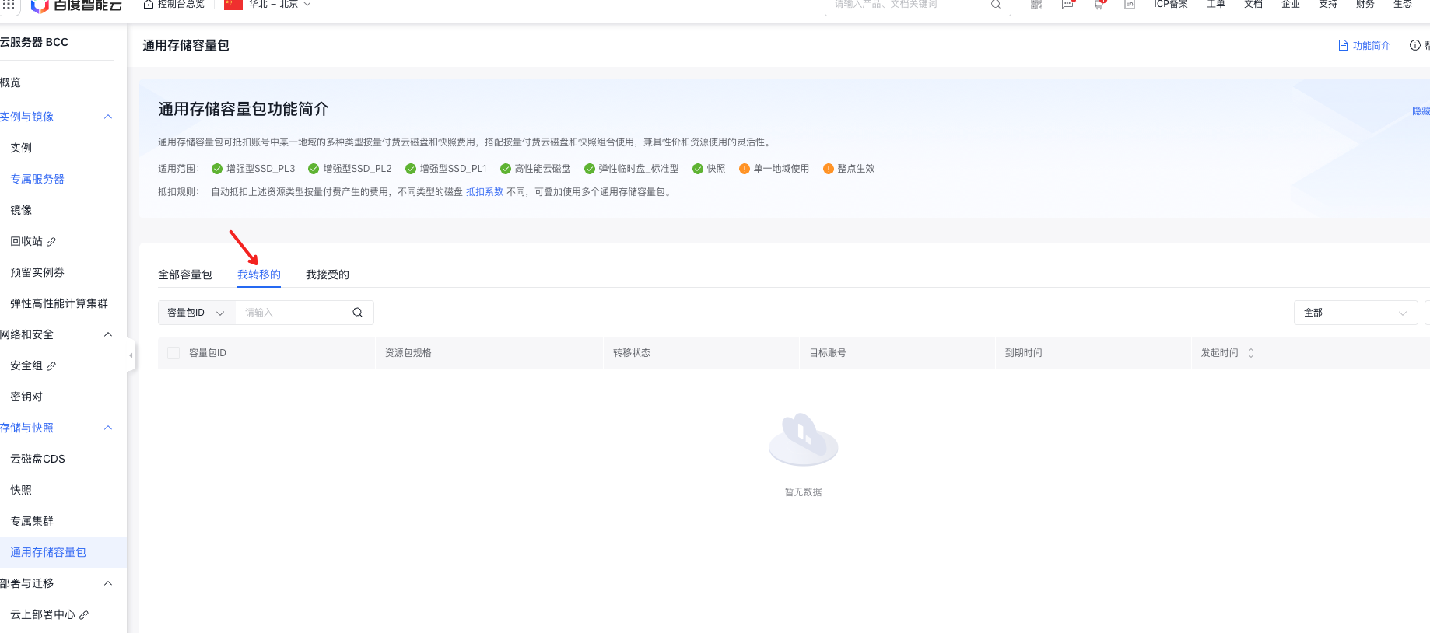Click the sort arrows beside 发起时间

coord(1251,353)
